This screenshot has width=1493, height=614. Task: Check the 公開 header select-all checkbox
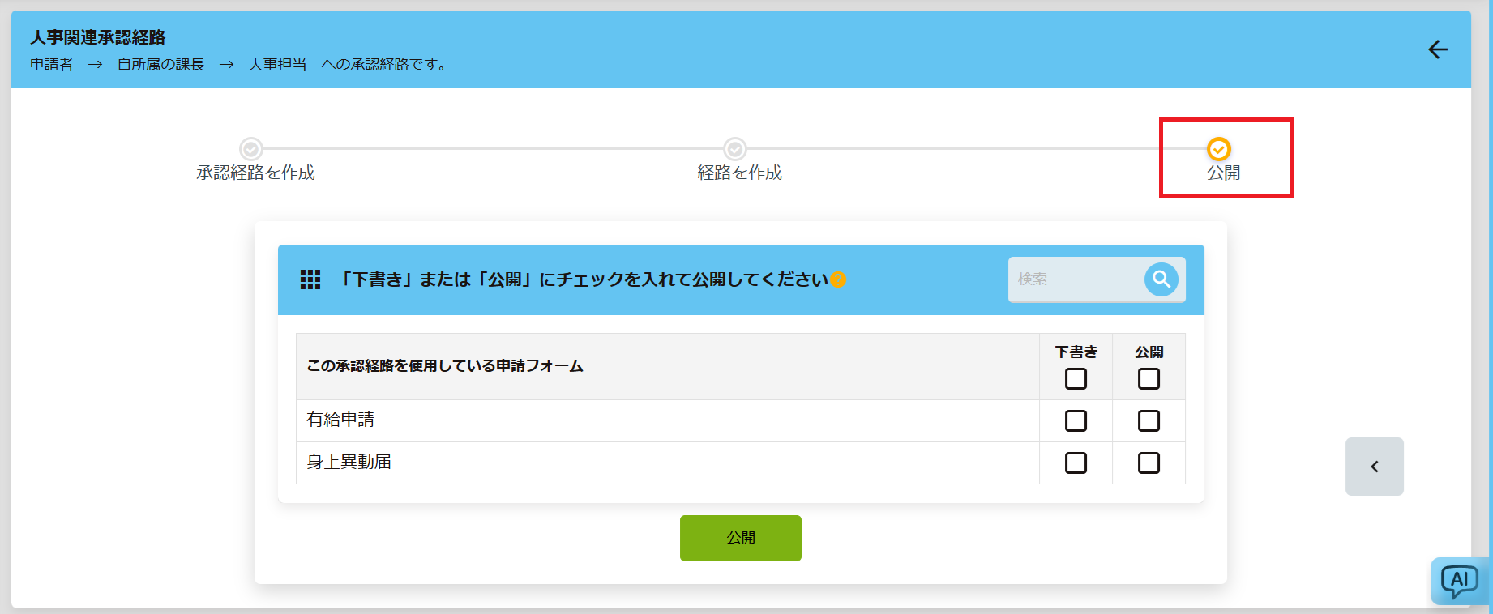1149,379
